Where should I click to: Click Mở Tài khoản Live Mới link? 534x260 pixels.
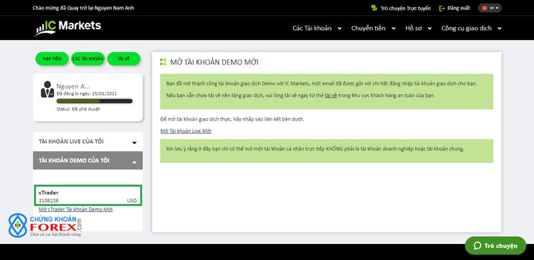click(186, 131)
